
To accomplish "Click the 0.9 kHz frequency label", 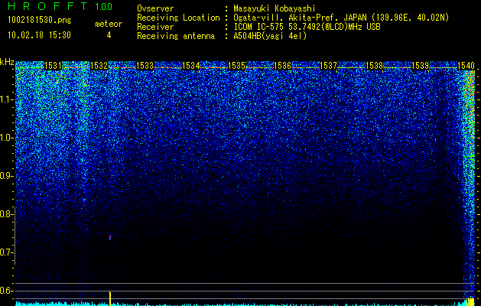I will (6, 176).
